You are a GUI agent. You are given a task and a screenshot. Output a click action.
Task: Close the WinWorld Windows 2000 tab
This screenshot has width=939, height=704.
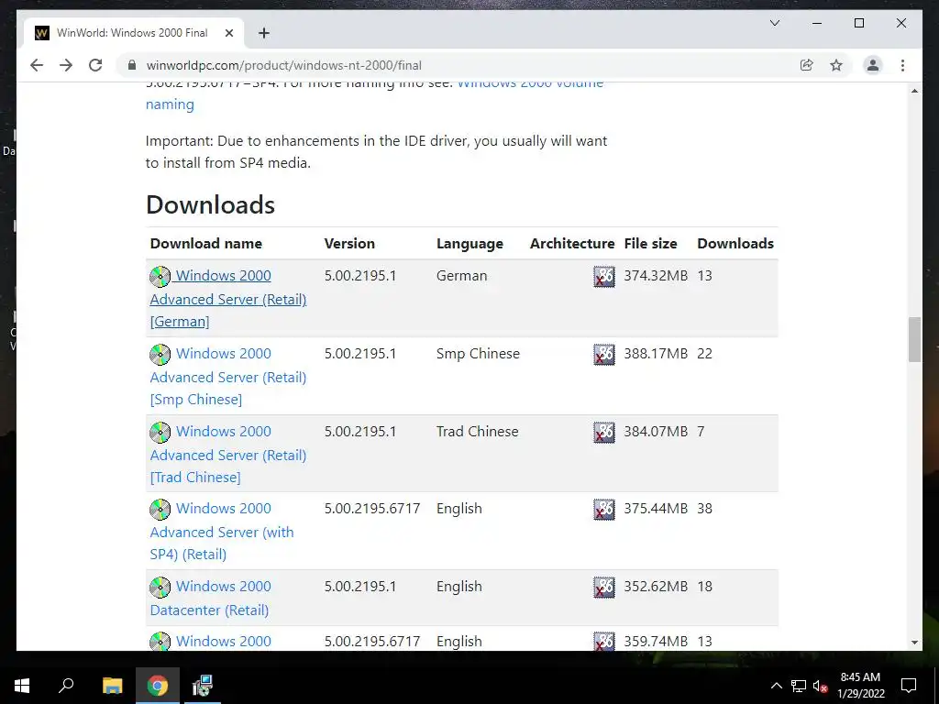(x=228, y=33)
